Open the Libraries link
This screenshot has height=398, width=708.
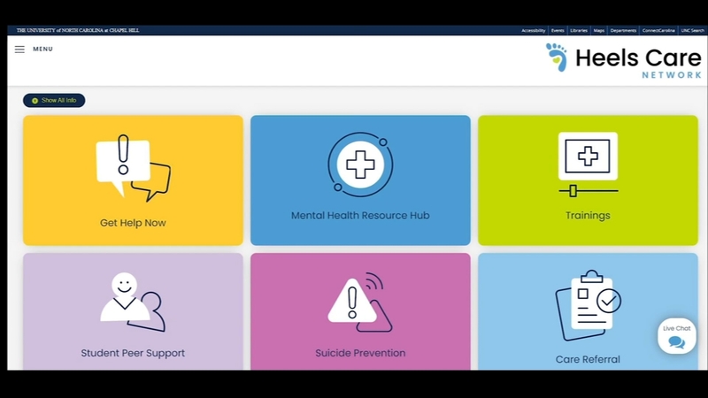click(579, 31)
